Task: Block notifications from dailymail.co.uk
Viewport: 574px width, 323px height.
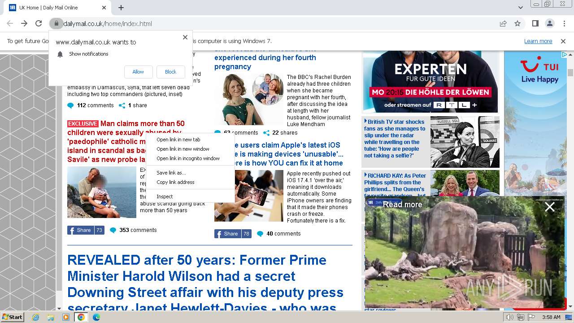Action: click(x=171, y=72)
